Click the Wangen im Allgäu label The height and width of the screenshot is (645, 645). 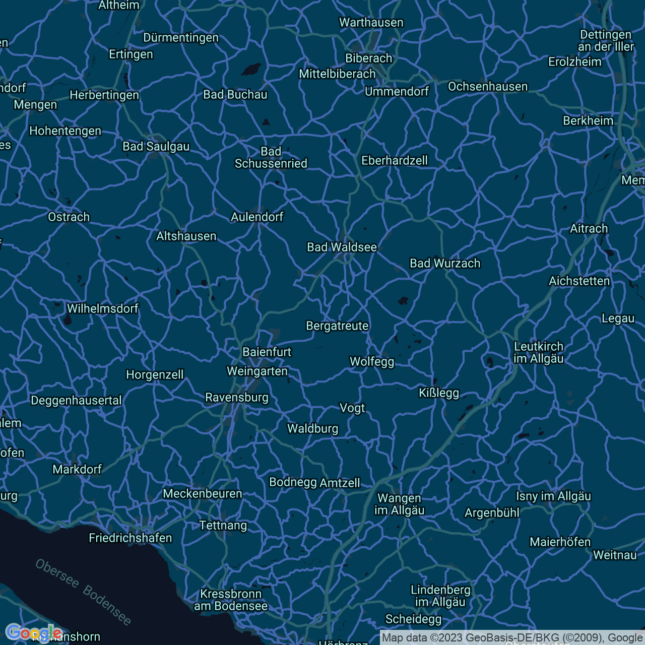(400, 504)
